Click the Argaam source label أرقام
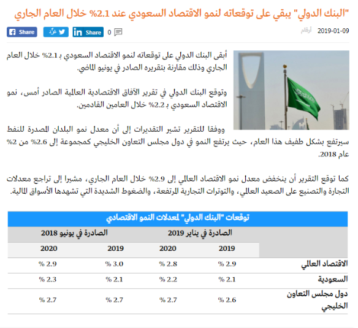 (306, 31)
